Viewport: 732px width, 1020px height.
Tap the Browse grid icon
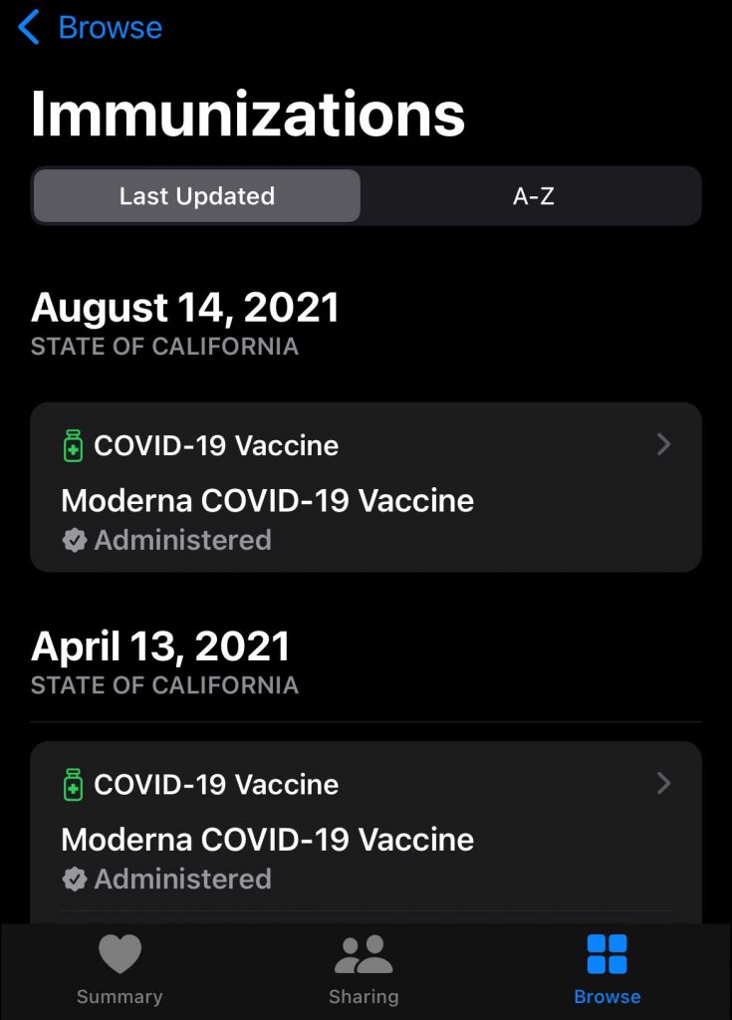tap(607, 954)
